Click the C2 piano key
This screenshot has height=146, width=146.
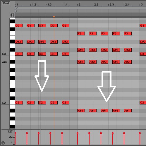click(12, 102)
